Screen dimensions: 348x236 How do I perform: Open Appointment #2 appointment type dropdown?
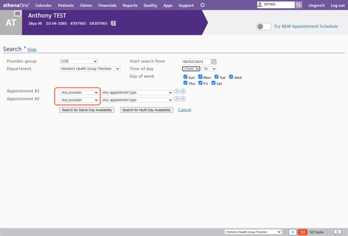tap(137, 100)
